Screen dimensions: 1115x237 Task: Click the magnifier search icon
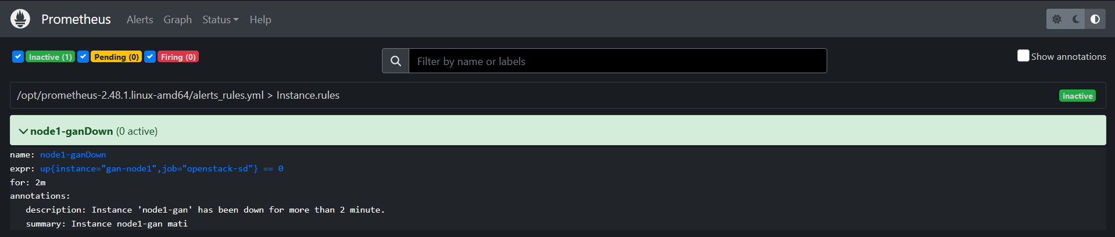(396, 61)
